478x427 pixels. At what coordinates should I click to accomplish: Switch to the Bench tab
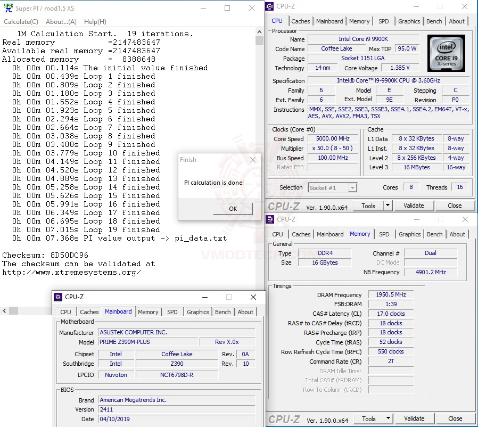[434, 21]
